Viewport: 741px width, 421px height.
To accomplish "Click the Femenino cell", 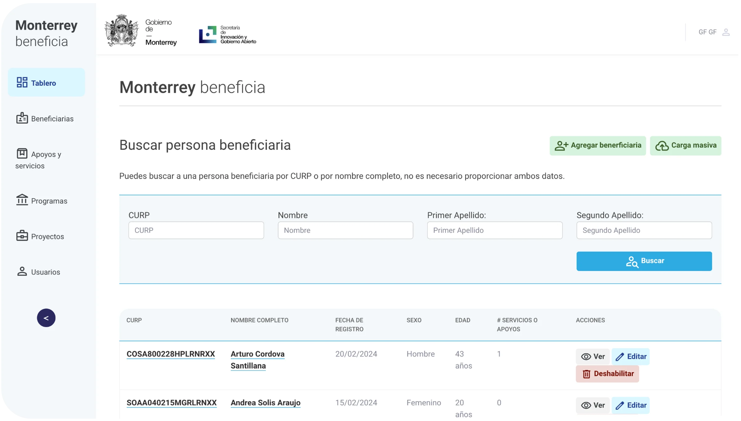I will click(x=424, y=403).
